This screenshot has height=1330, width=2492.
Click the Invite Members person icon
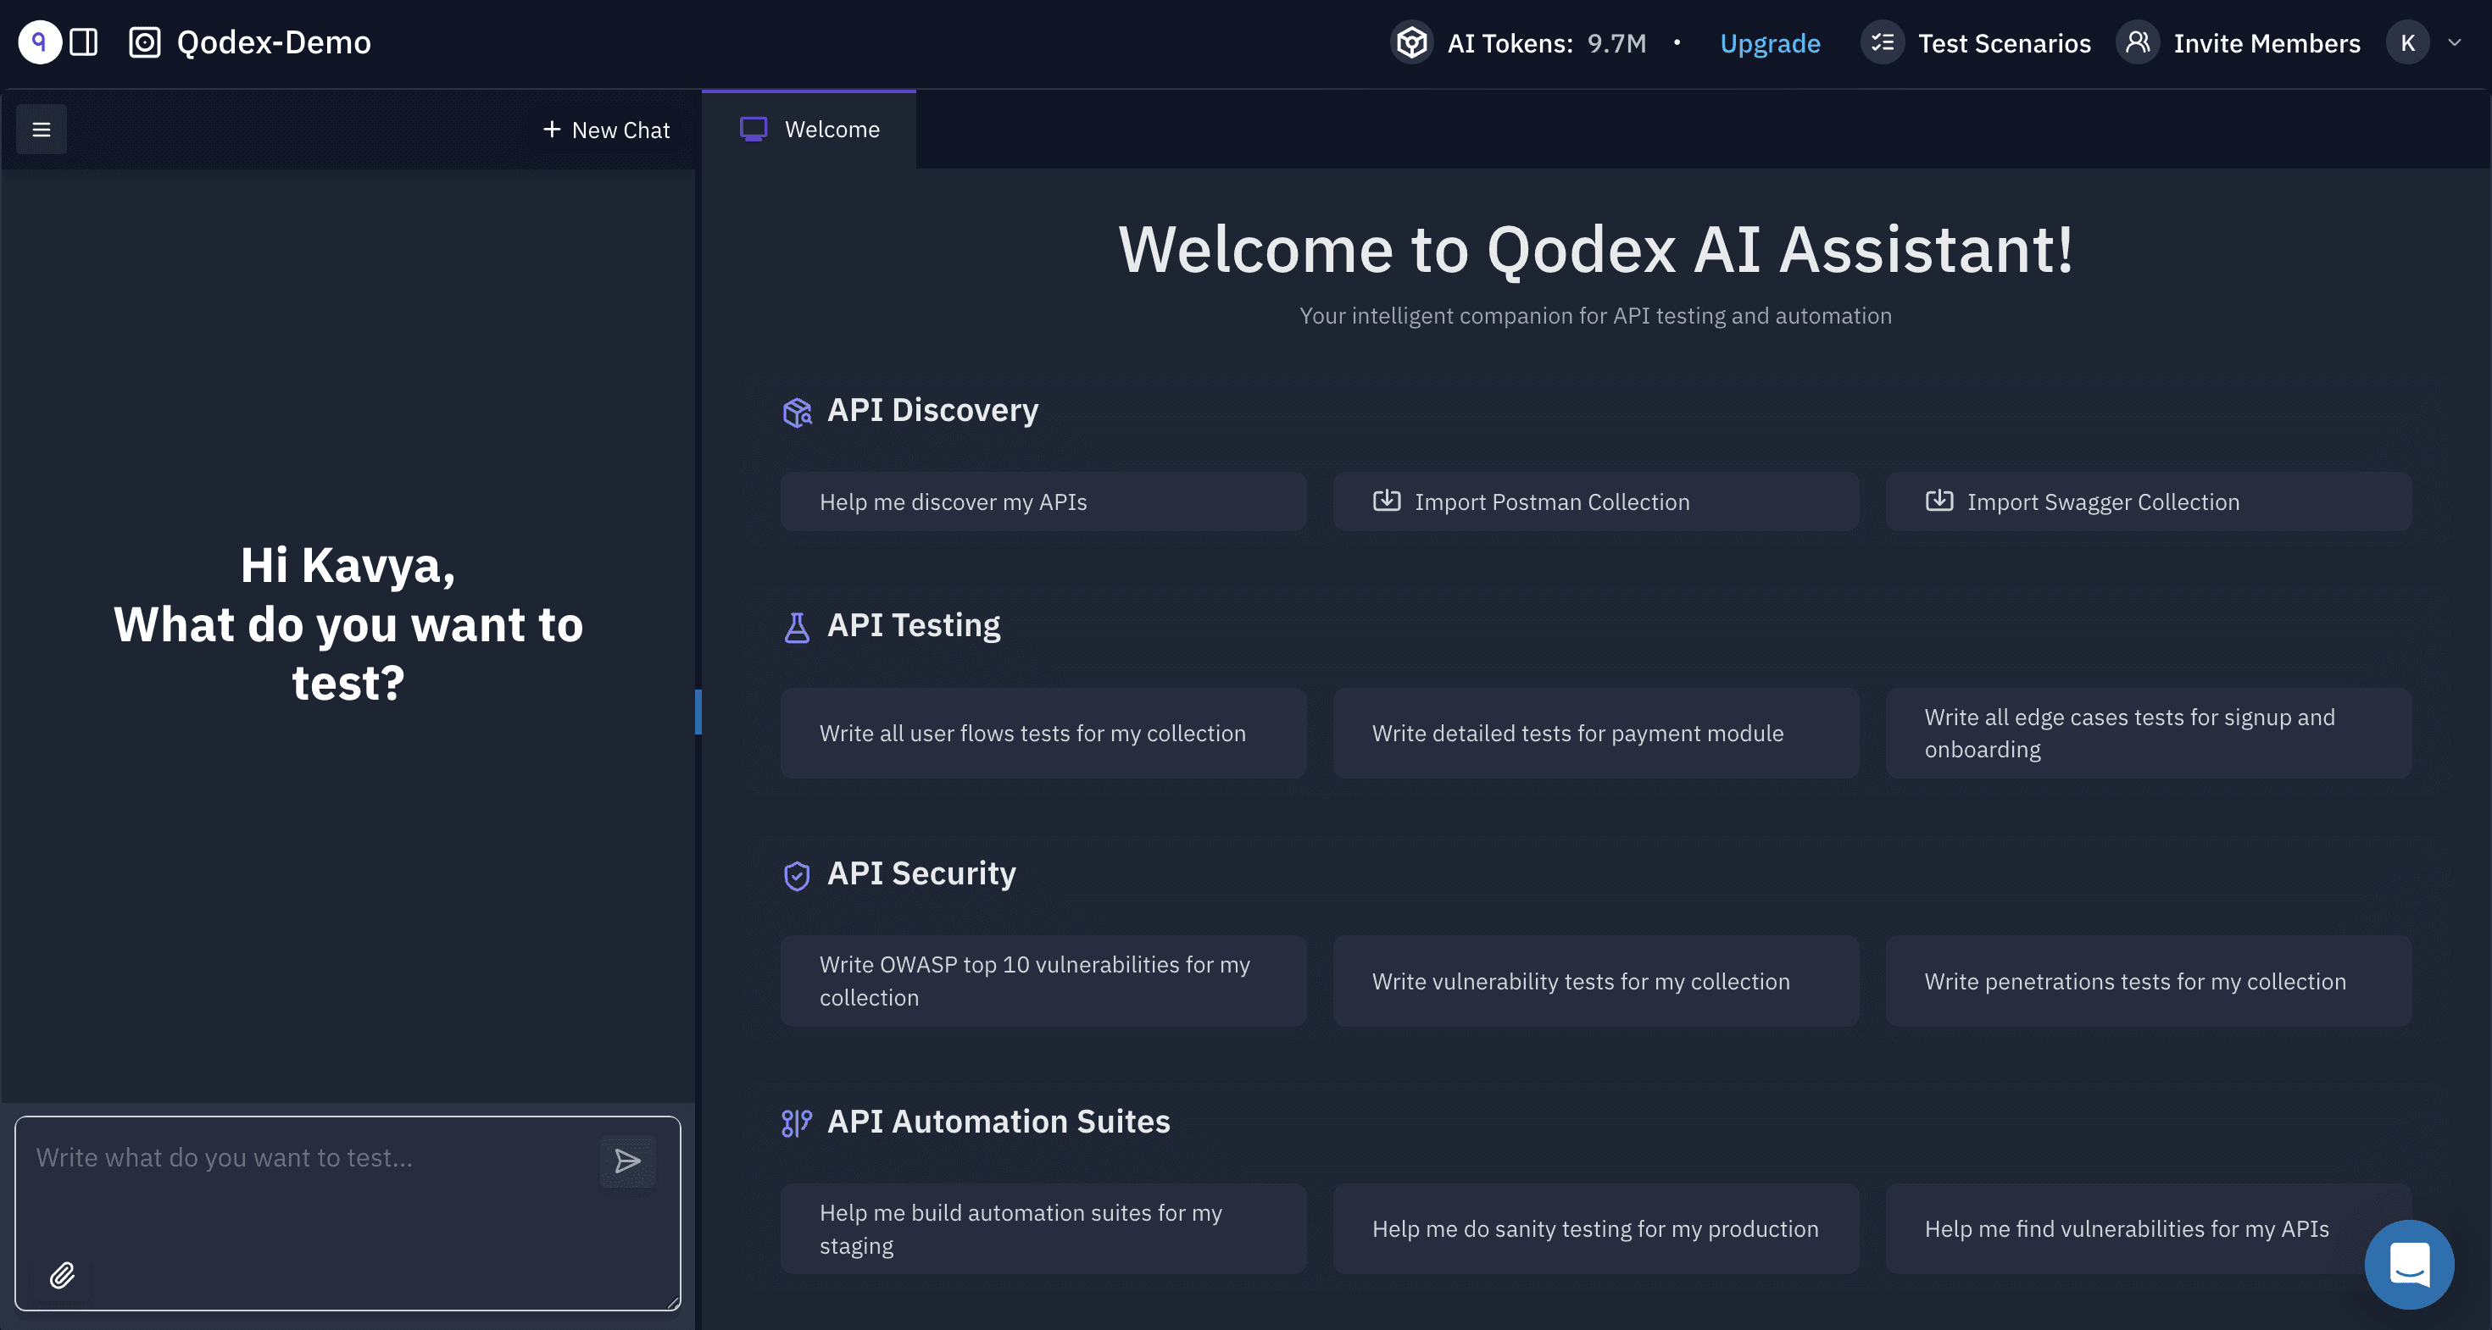(2137, 42)
